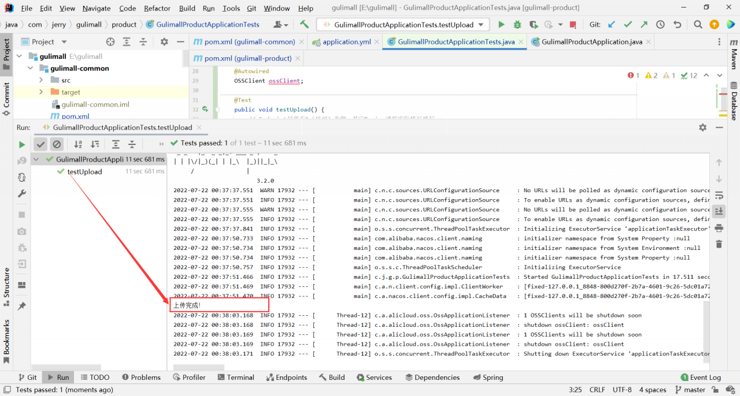Print the console output

coord(719,228)
